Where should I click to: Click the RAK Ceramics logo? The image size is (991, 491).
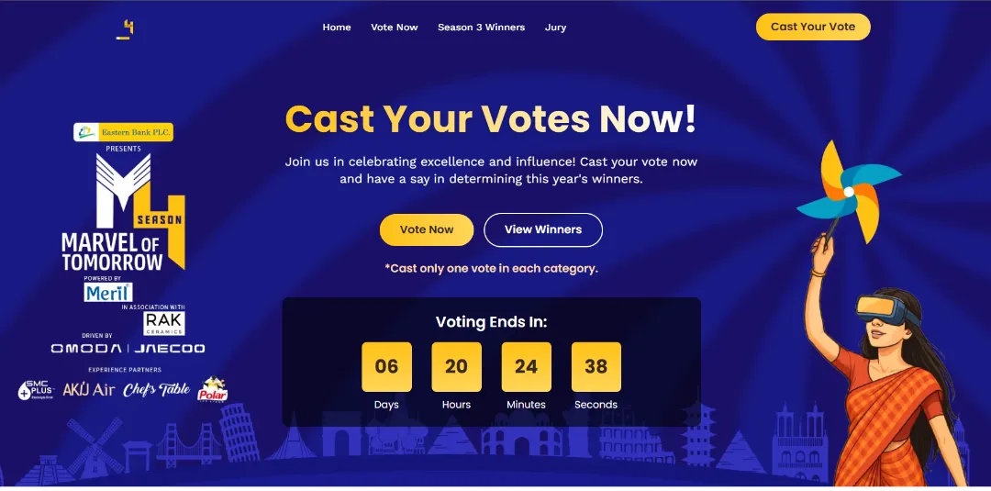click(x=164, y=324)
